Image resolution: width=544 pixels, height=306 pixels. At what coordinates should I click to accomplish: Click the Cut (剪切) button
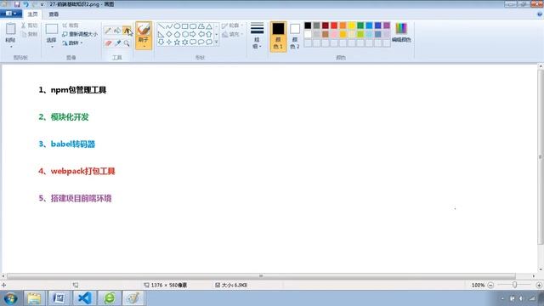pyautogui.click(x=29, y=25)
